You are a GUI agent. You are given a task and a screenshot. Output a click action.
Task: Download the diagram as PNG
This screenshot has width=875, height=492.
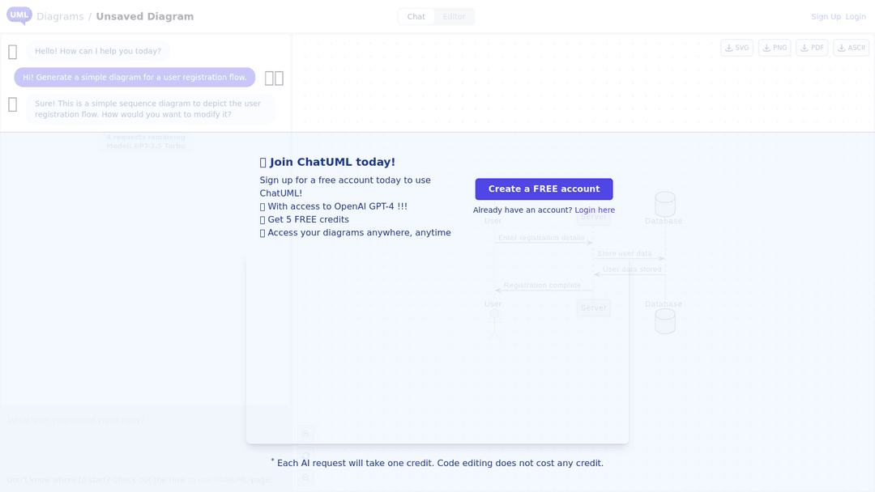coord(774,47)
